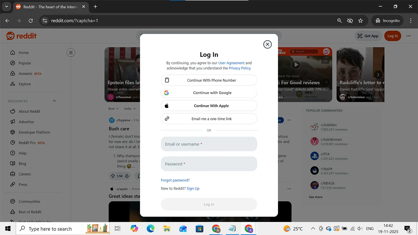This screenshot has width=418, height=235.
Task: Reload the page in browser toolbar
Action: (x=31, y=21)
